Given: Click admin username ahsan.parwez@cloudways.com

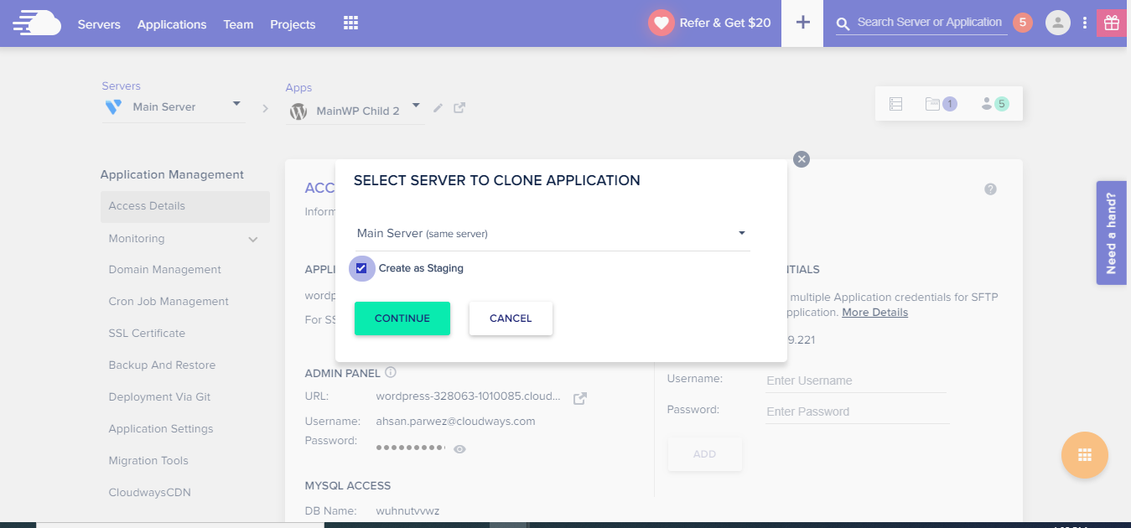Looking at the screenshot, I should coord(455,422).
